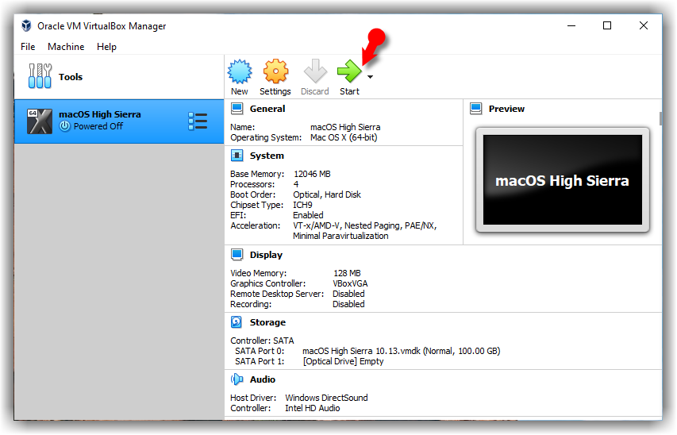Start the VM with green arrow

pos(349,71)
